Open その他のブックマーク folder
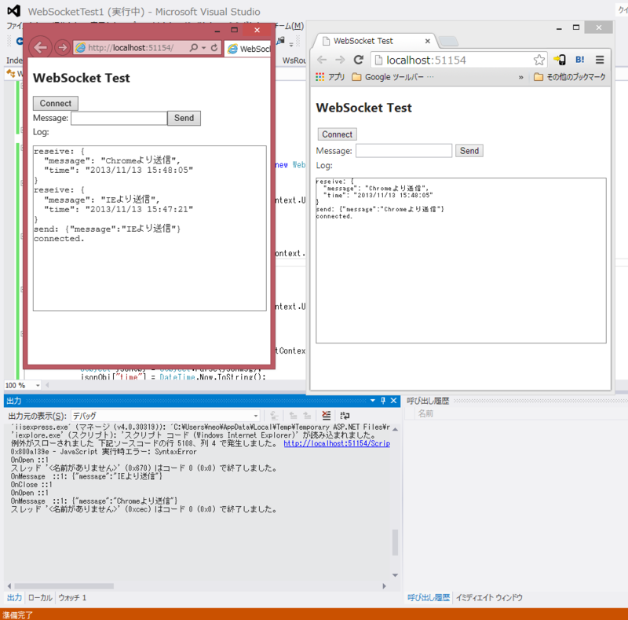This screenshot has width=628, height=620. (570, 77)
